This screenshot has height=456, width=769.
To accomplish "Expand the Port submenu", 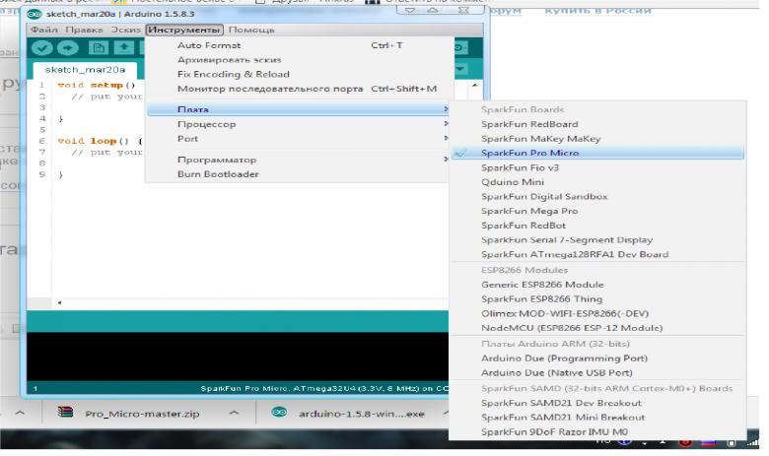I will tap(298, 139).
